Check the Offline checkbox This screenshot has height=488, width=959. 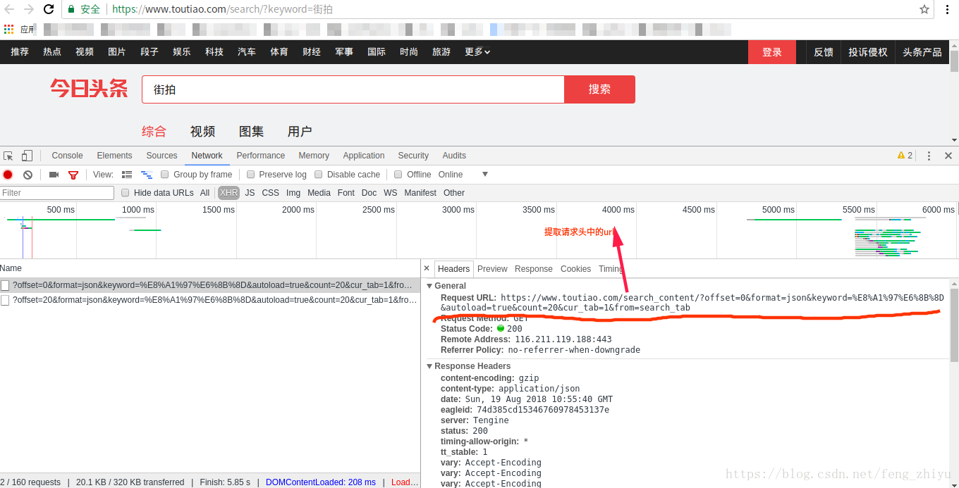click(x=398, y=175)
